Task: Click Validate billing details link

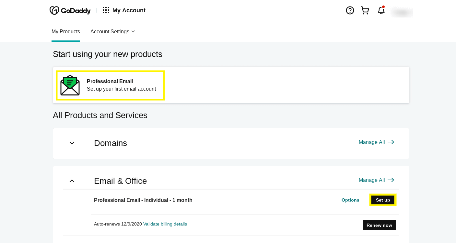Action: pos(165,224)
